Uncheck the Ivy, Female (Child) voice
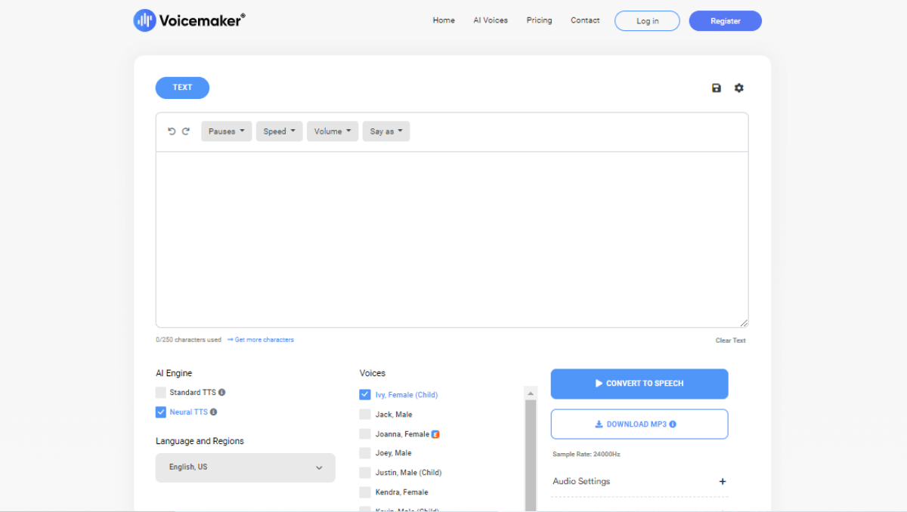The height and width of the screenshot is (512, 907). (x=365, y=394)
